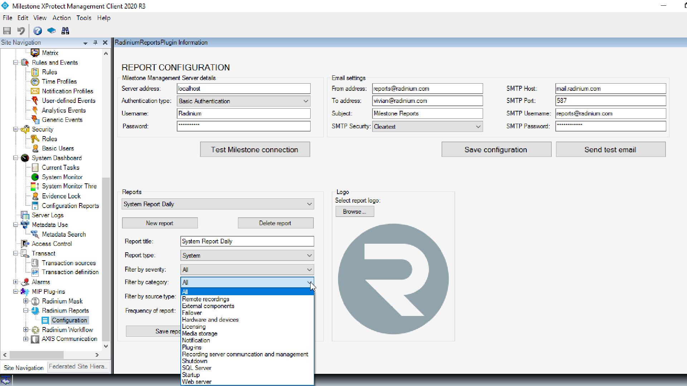Click the Server address input field
The image size is (687, 386).
244,89
